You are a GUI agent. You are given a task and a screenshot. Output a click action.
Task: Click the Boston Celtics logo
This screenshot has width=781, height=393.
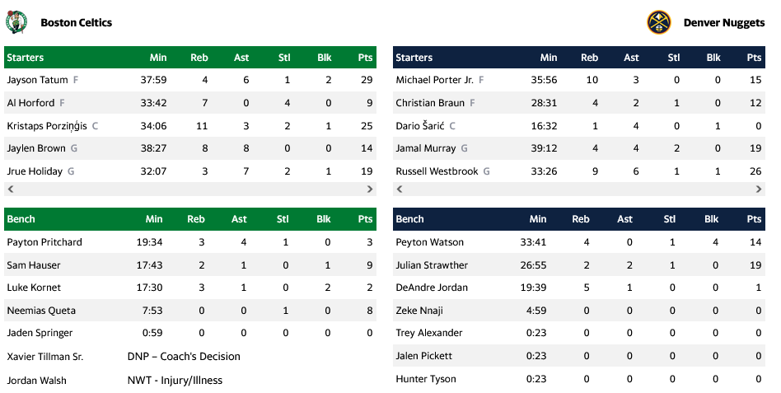(x=16, y=22)
